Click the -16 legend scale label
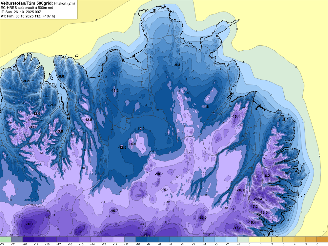328x246 pixels. tap(70, 244)
